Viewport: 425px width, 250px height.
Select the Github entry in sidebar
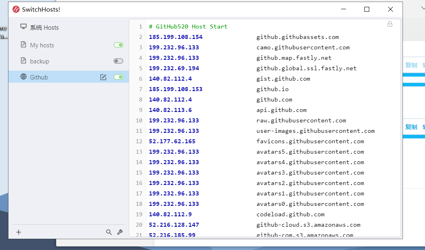point(69,77)
